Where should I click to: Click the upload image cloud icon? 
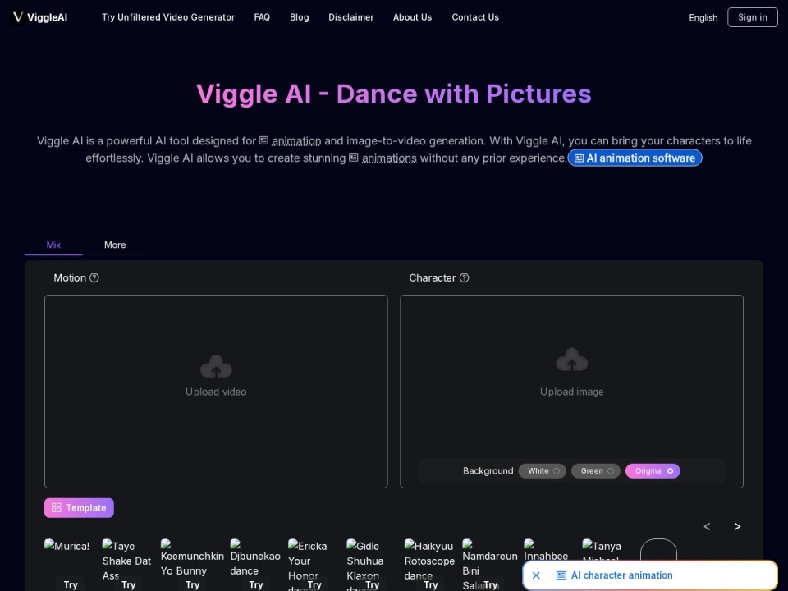[x=572, y=360]
